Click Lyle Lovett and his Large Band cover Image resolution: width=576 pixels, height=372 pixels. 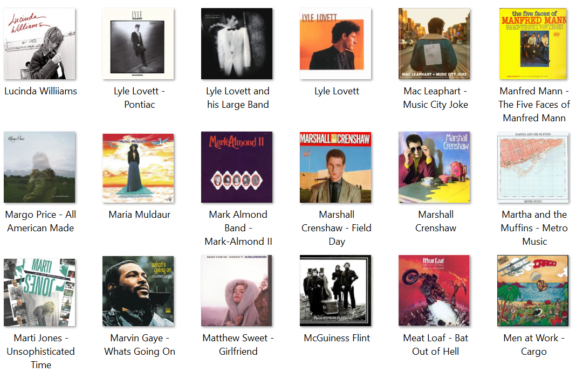coord(237,44)
